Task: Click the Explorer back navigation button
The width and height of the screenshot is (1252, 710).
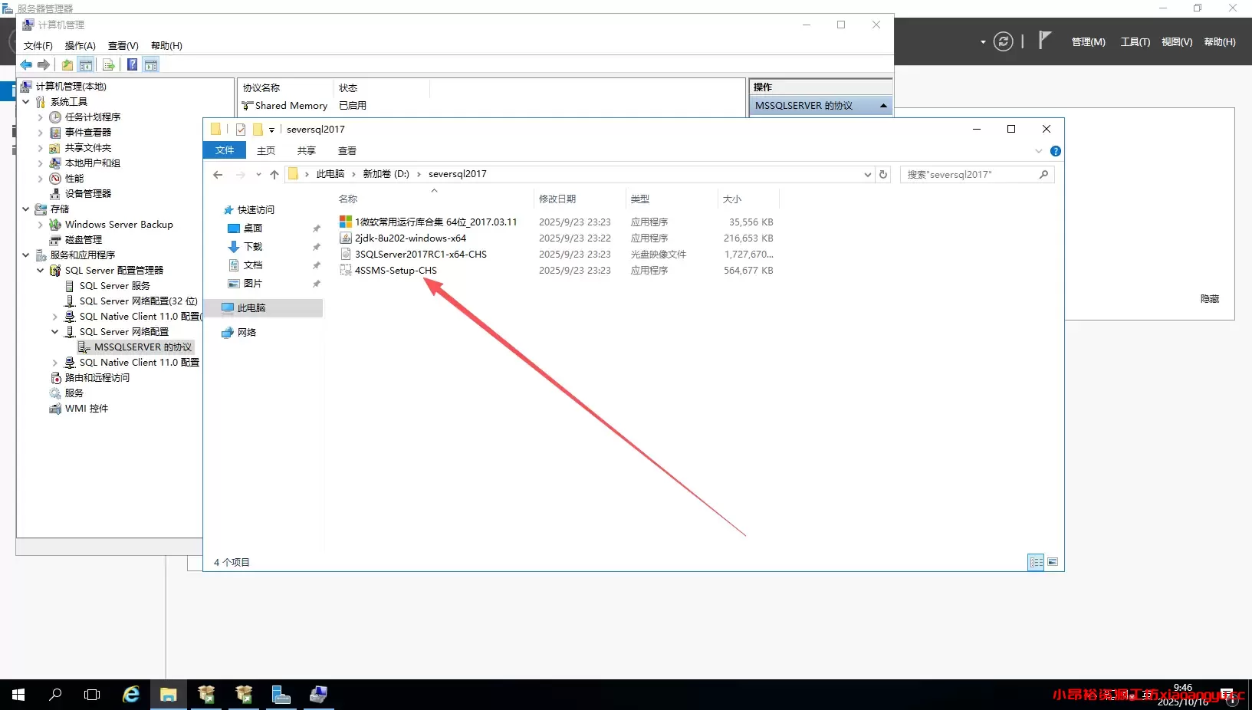Action: (218, 174)
